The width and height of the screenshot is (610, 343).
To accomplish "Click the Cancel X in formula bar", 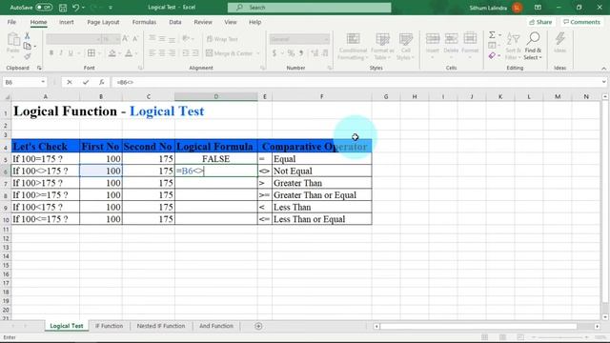I will (70, 82).
